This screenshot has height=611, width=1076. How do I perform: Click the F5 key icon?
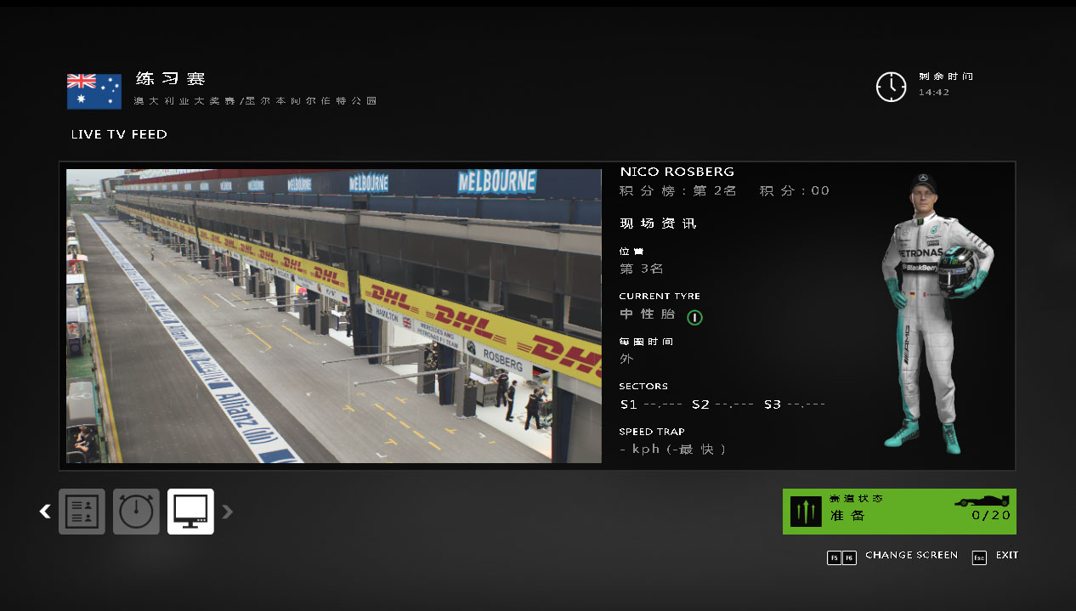click(834, 557)
